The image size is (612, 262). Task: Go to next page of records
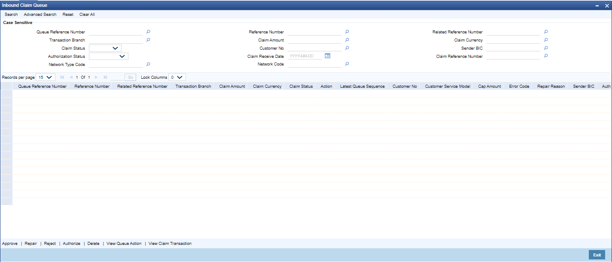point(96,77)
